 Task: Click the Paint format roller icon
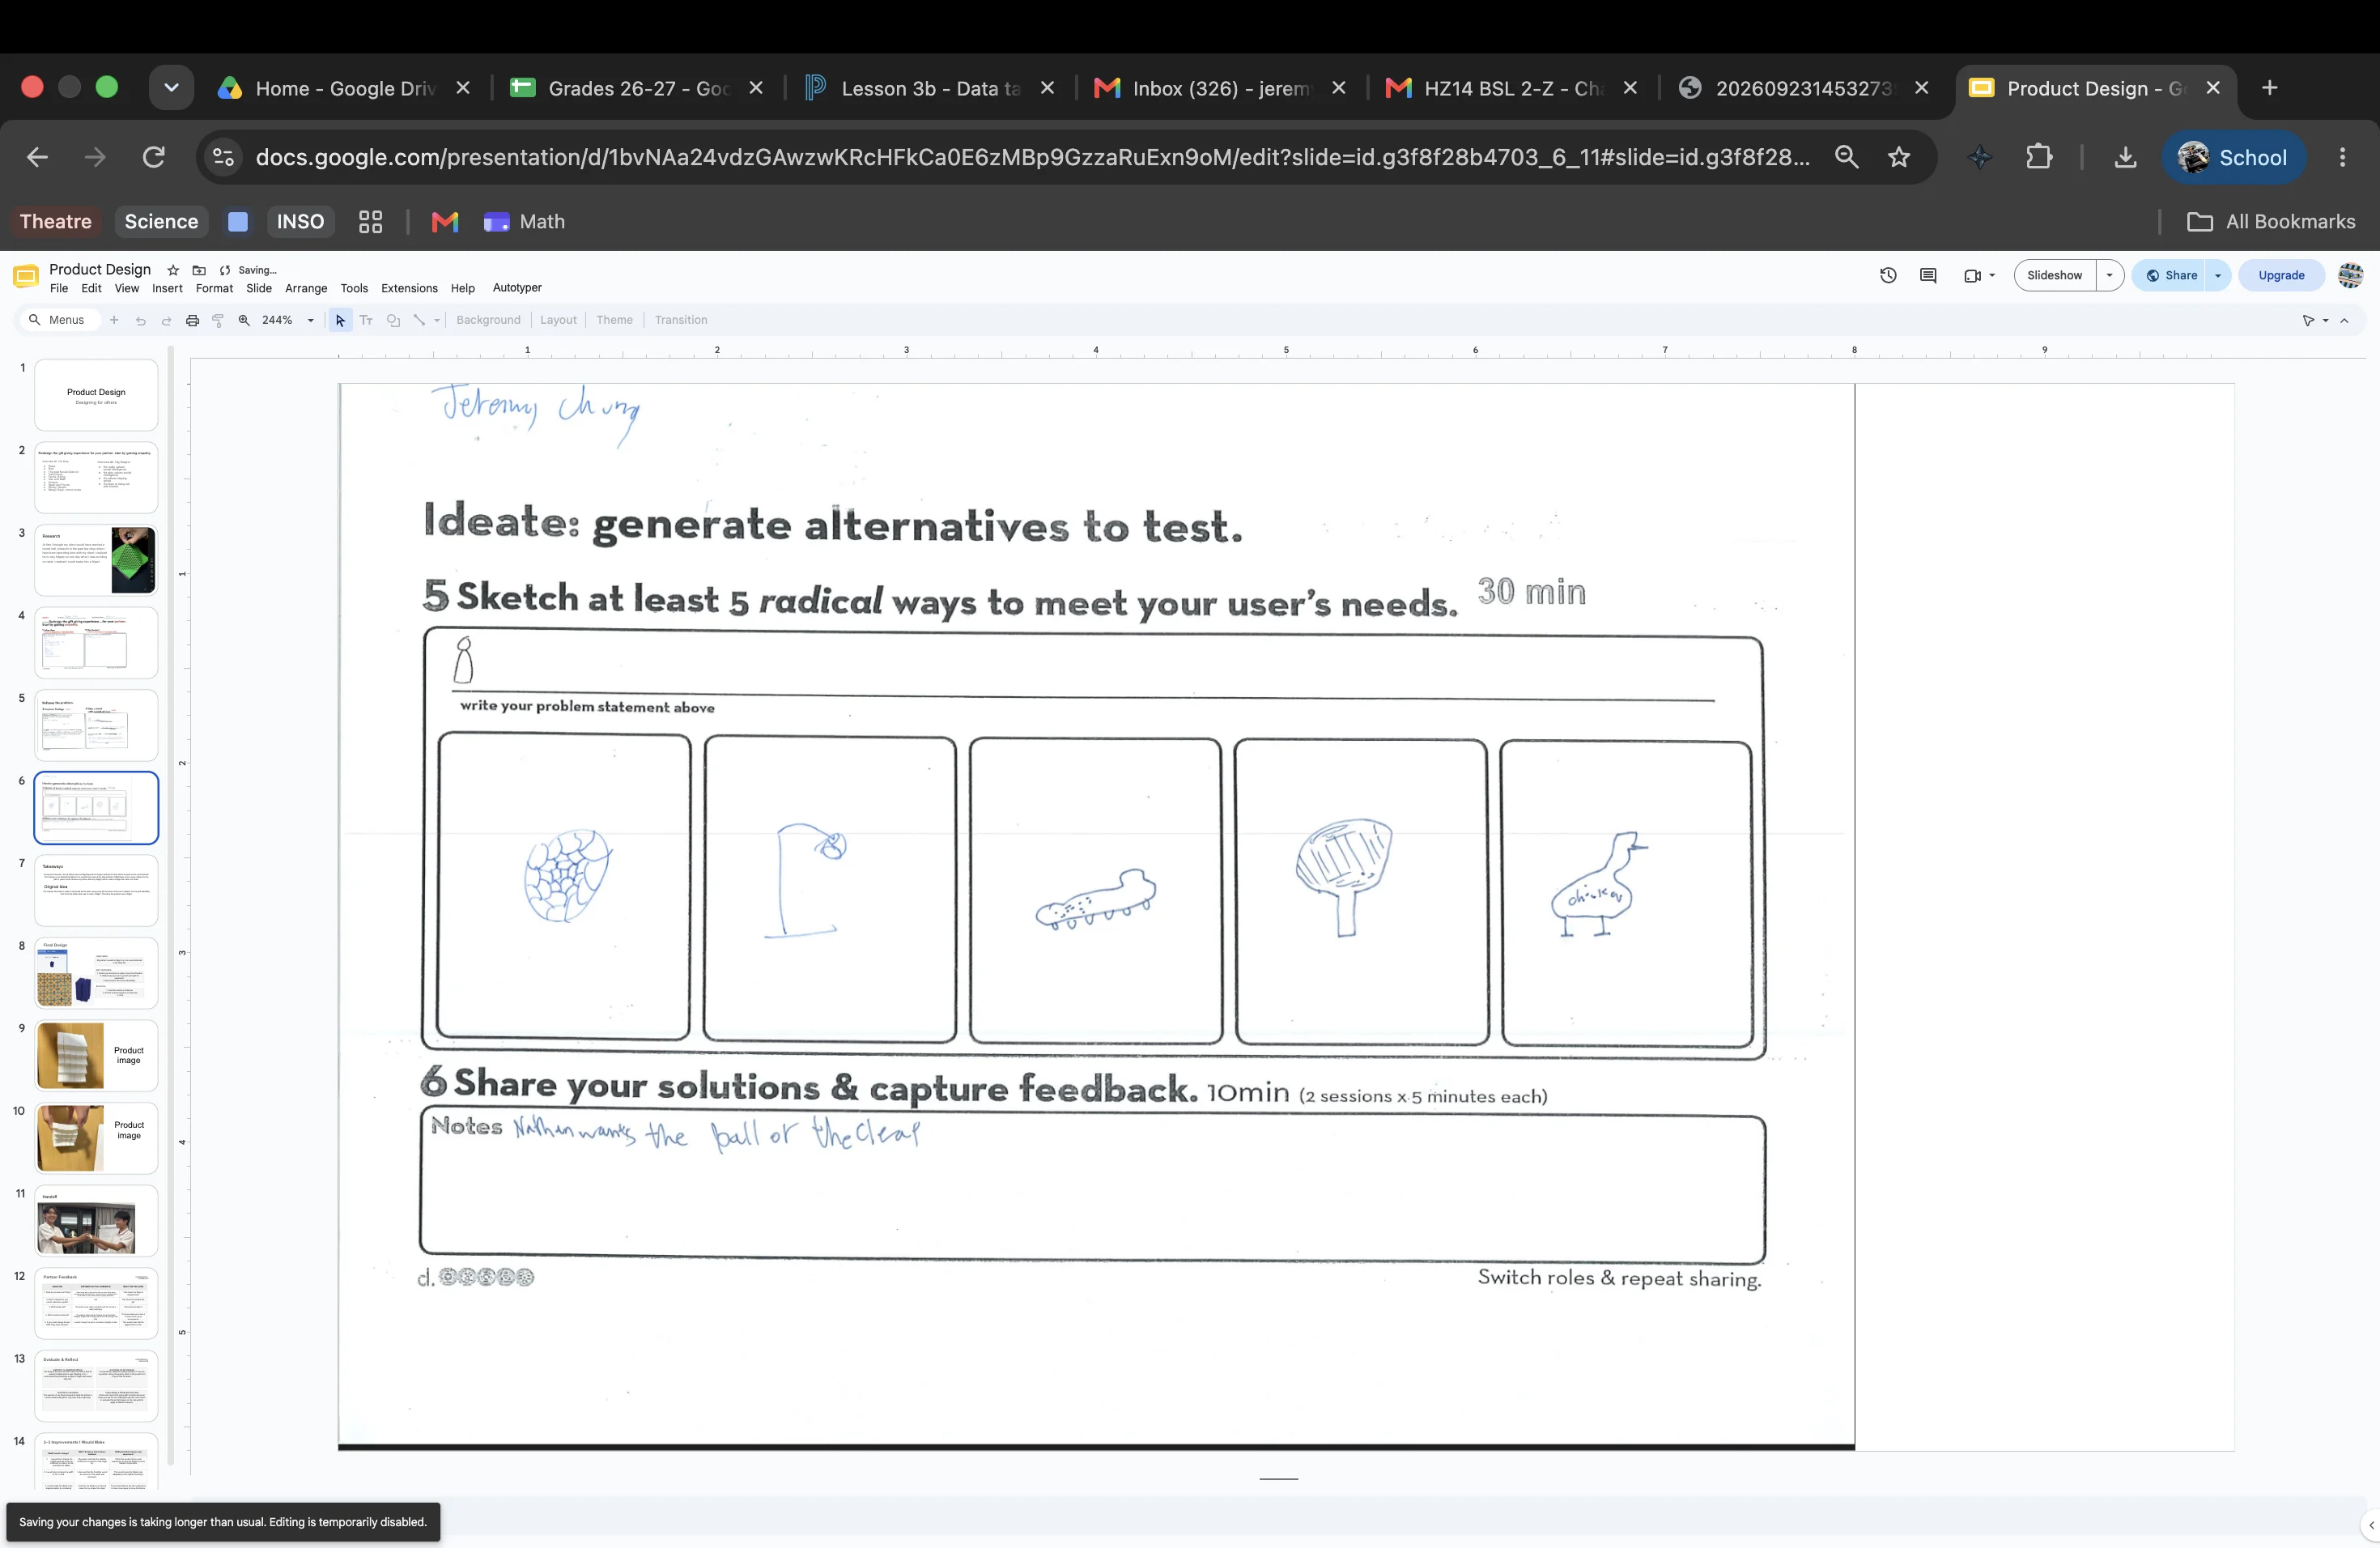point(218,320)
